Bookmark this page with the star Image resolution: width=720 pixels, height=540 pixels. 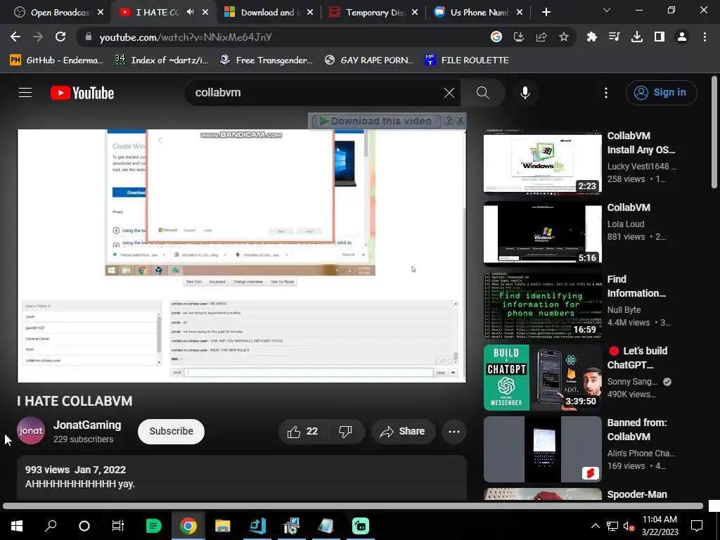click(564, 37)
